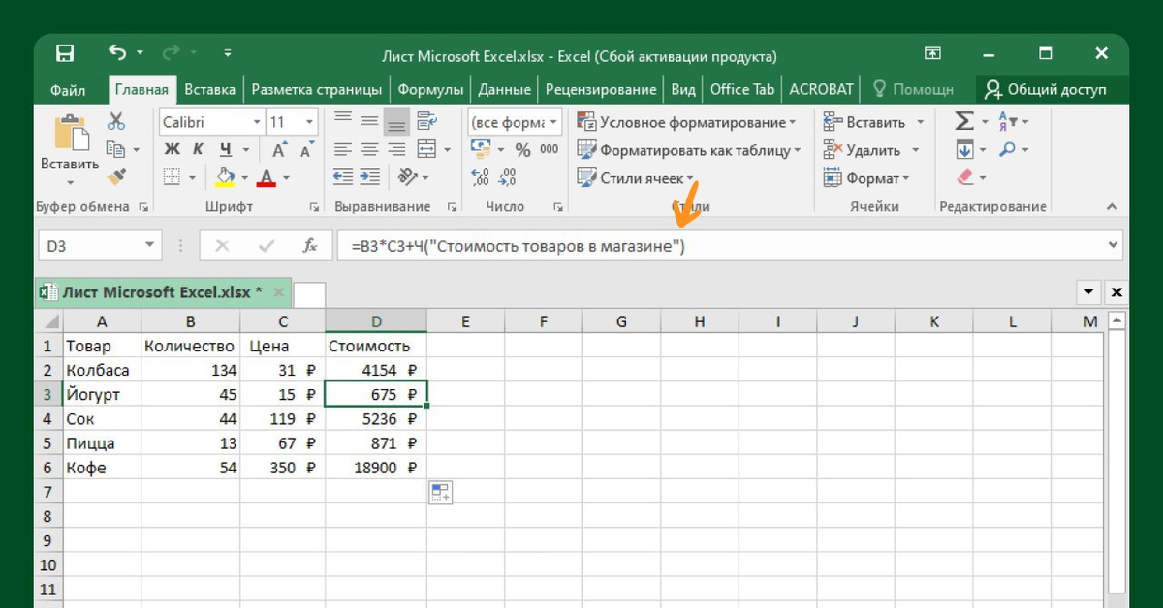Click the Save floppy disk icon
This screenshot has width=1163, height=608.
click(65, 53)
